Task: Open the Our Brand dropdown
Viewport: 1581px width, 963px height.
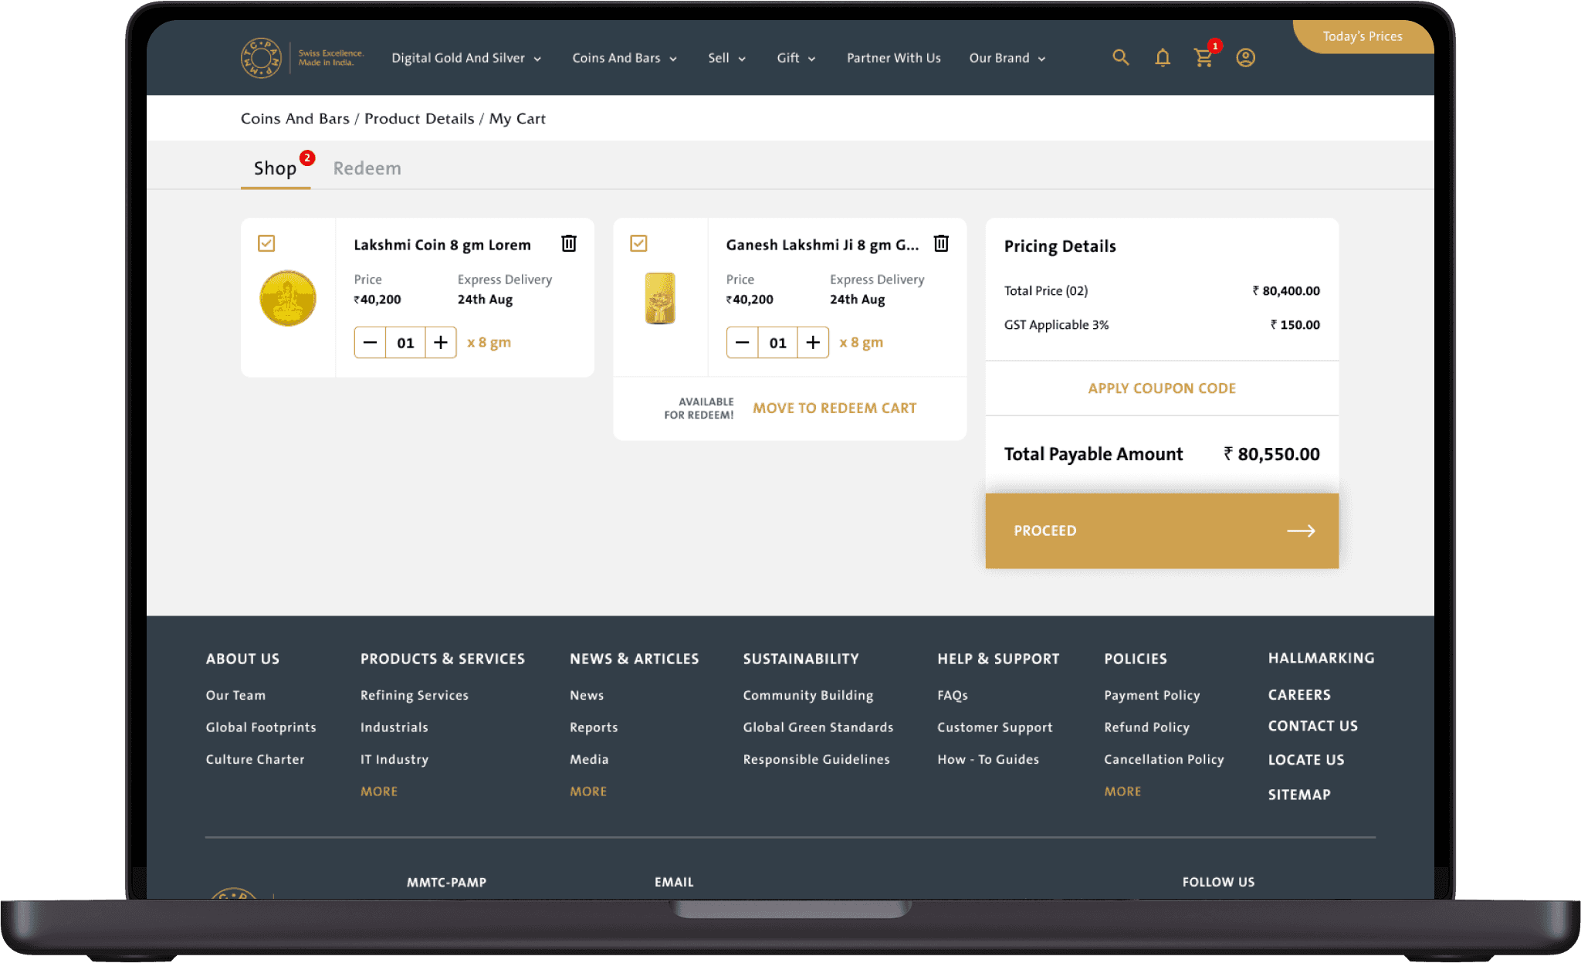Action: (1007, 59)
